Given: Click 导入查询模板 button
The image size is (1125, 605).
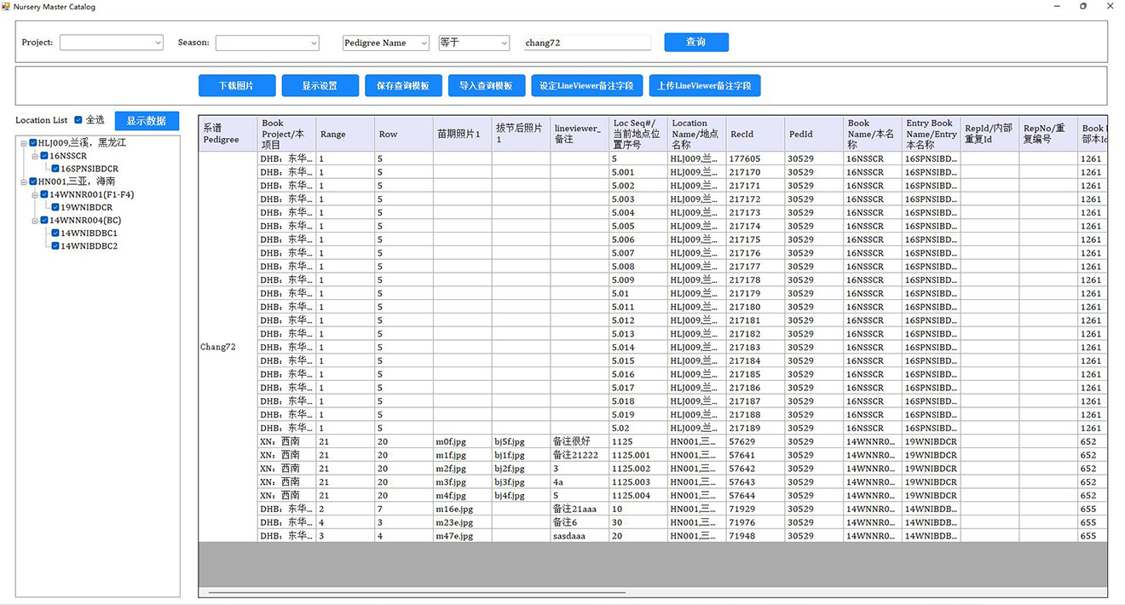Looking at the screenshot, I should tap(486, 85).
